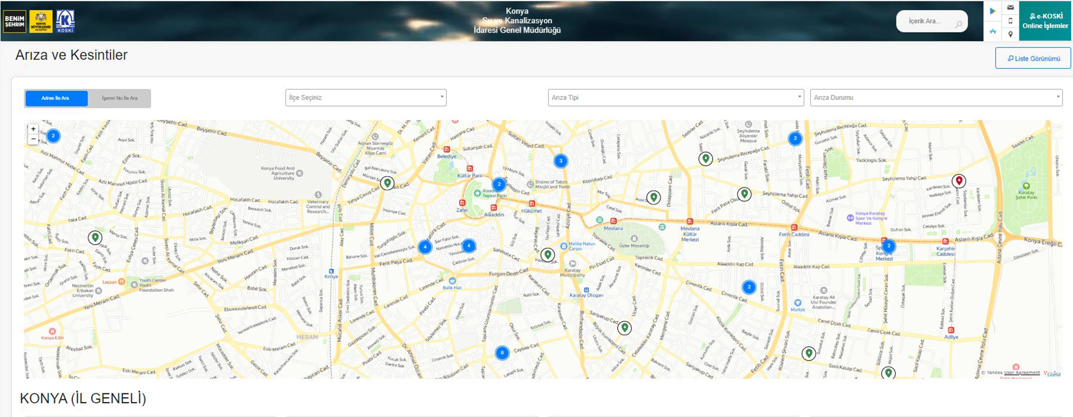Viewport: 1073px width, 417px height.
Task: Open the Benim Şehrim logo
Action: point(15,21)
